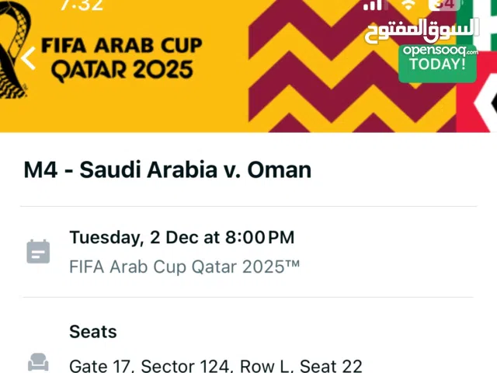Tap the cellular signal bars icon
The width and height of the screenshot is (497, 373).
point(374,5)
